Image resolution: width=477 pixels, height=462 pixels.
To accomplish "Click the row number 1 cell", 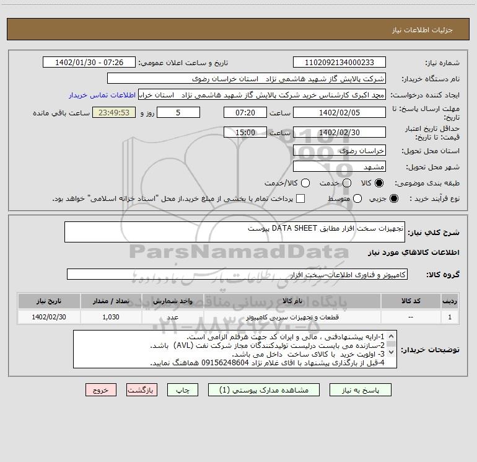I will point(450,317).
